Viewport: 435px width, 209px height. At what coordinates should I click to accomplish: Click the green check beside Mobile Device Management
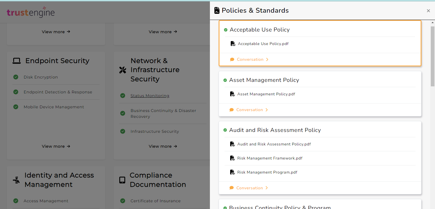[16, 107]
